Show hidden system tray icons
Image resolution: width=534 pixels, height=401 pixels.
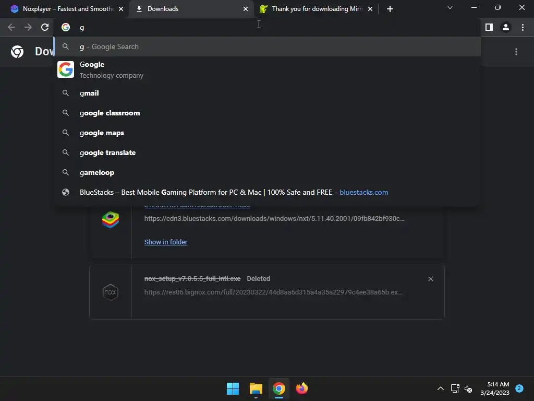(x=440, y=388)
